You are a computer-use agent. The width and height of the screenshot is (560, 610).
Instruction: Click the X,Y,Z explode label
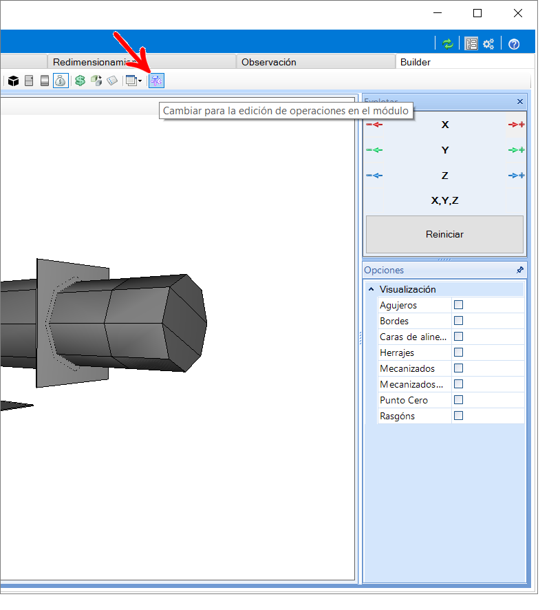click(444, 201)
